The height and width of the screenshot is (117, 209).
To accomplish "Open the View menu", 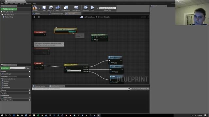I will pos(17,4).
